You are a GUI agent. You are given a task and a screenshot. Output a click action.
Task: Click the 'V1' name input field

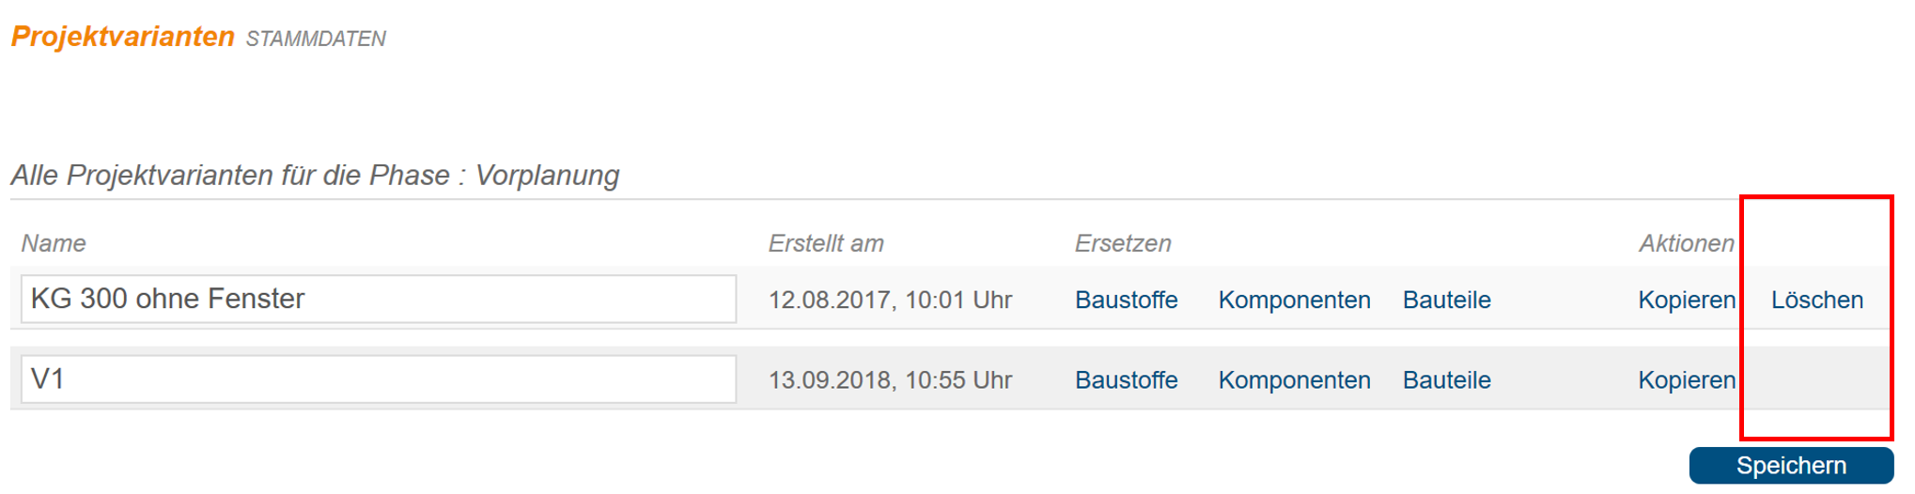(379, 379)
